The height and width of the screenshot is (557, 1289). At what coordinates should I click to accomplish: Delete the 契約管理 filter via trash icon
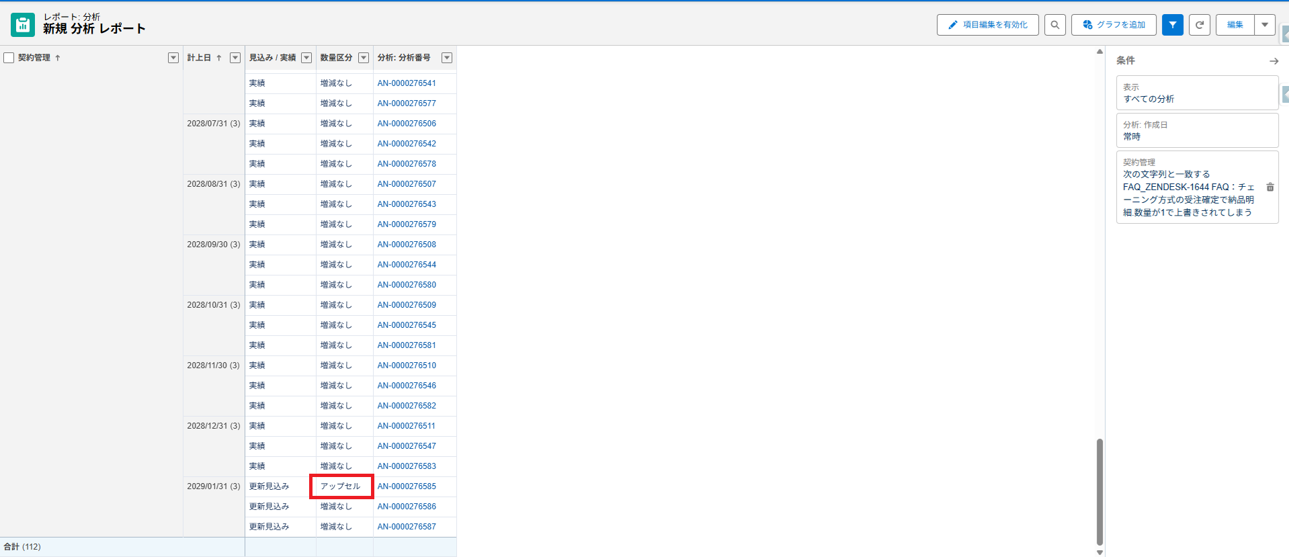click(x=1270, y=187)
